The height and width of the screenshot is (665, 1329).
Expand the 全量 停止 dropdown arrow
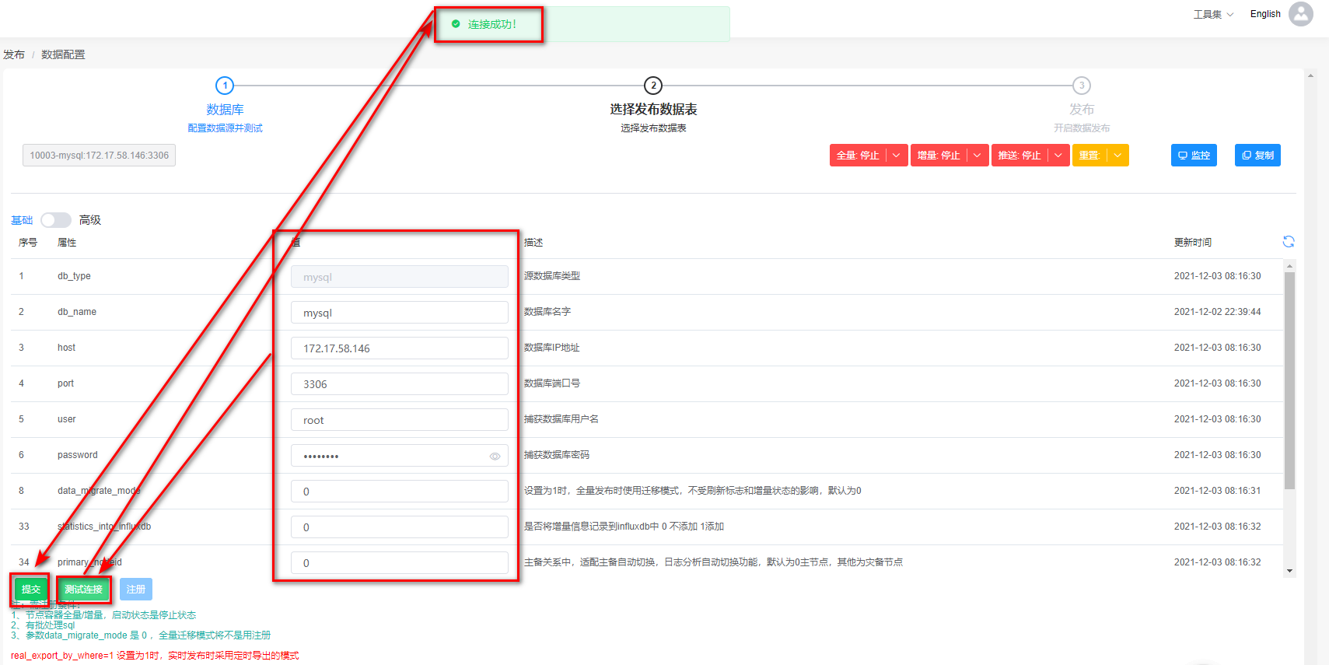click(897, 156)
